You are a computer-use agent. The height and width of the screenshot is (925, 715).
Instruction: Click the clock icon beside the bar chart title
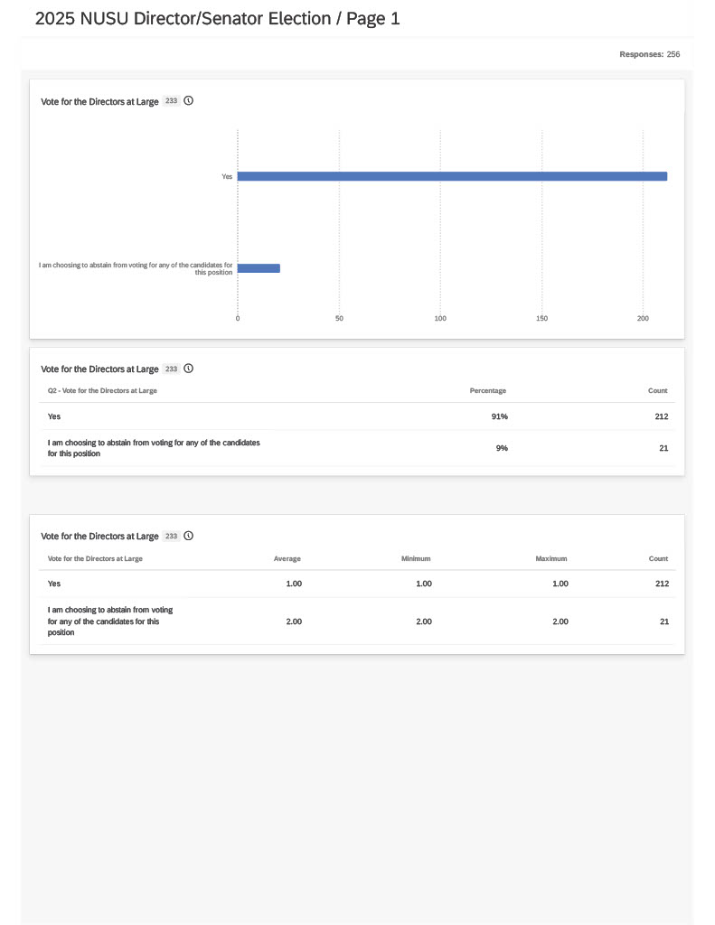188,101
